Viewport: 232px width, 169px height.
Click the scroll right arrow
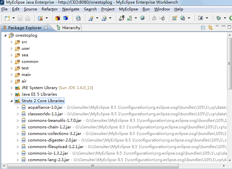coord(224,166)
